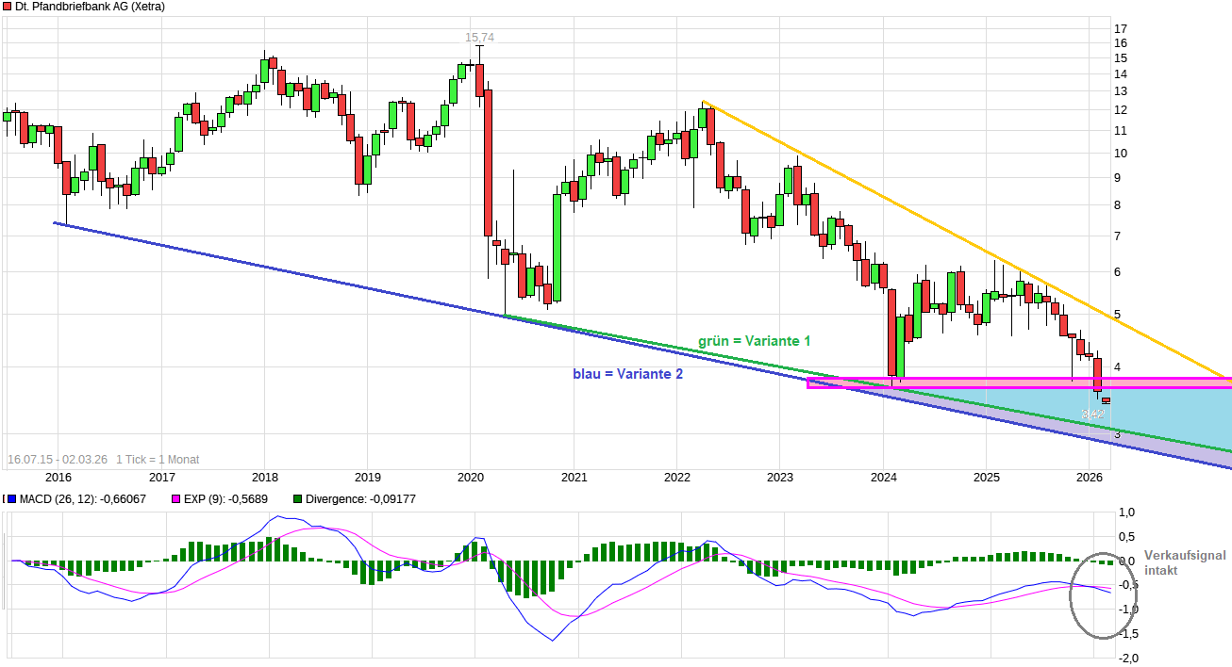Screen dimensions: 1232x667
Task: Open the date range 16.07.15 - 02.03.26
Action: 59,459
